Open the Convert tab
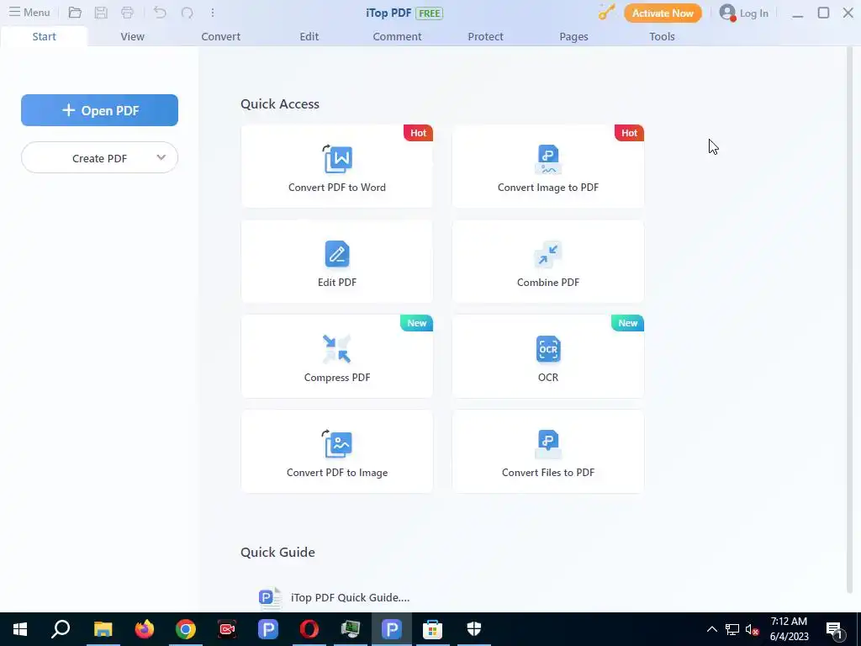The height and width of the screenshot is (646, 861). pyautogui.click(x=221, y=36)
